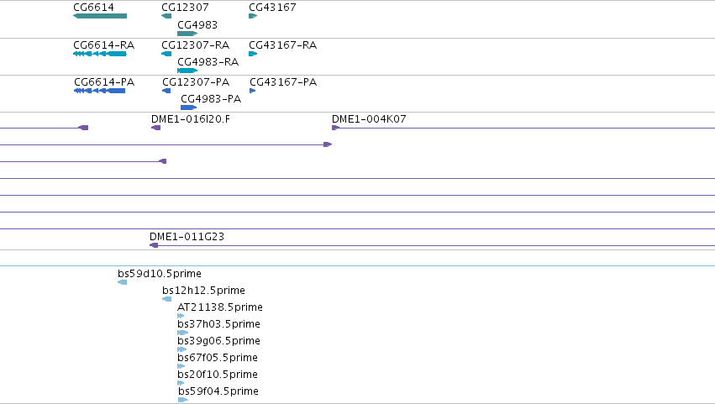Click the CG6614-RA label
Image resolution: width=715 pixels, height=404 pixels.
(x=104, y=45)
